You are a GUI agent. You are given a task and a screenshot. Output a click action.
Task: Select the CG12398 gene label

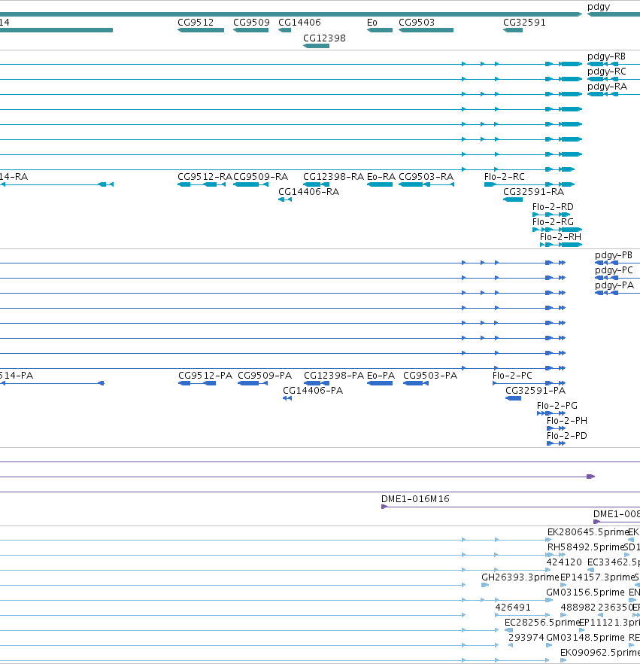click(324, 38)
